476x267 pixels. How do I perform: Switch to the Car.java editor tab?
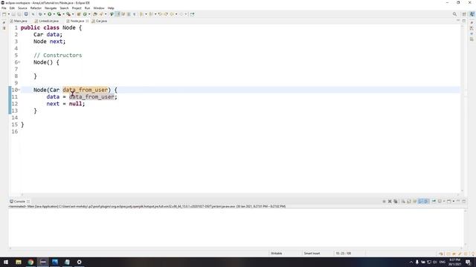coord(99,21)
